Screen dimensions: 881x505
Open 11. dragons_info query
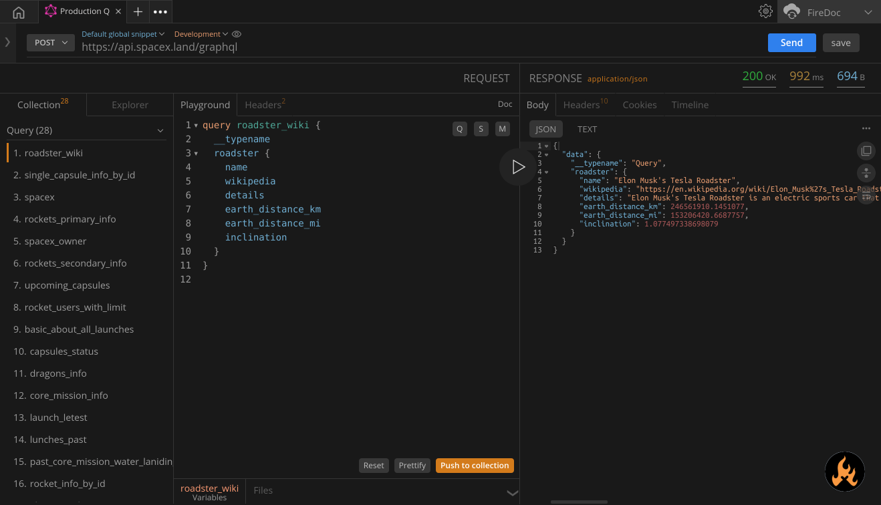tap(87, 373)
